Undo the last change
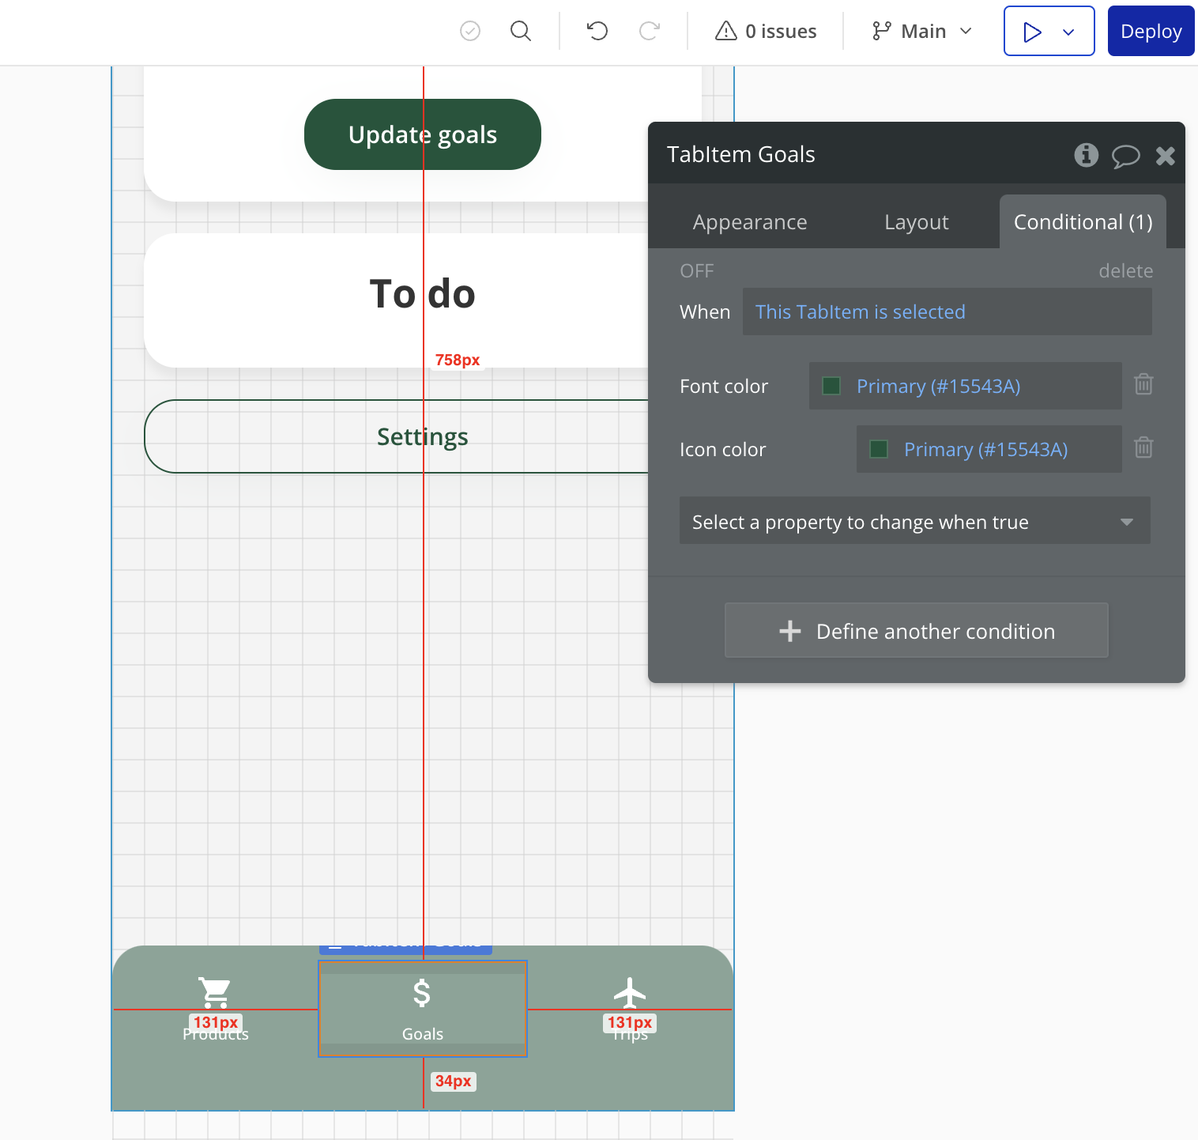Viewport: 1198px width, 1140px height. [x=597, y=31]
